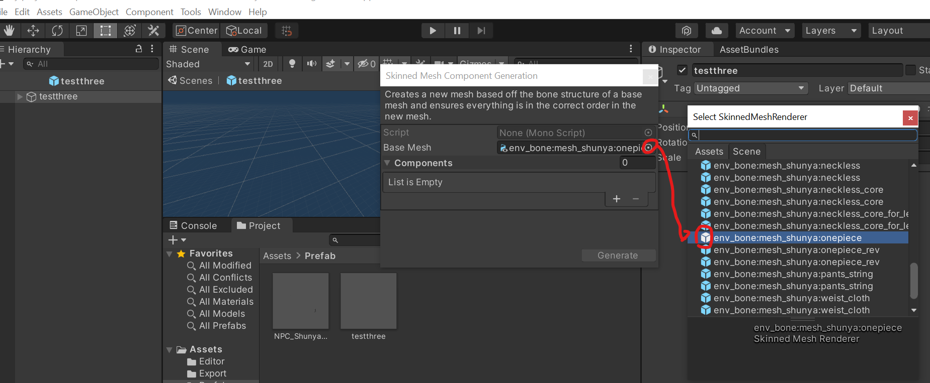
Task: Open custom editor tools
Action: pos(154,31)
